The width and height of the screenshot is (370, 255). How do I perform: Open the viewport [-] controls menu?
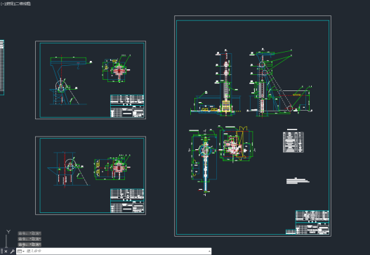coord(2,4)
